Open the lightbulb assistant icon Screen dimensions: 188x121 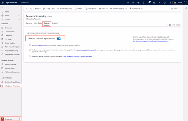133,3
